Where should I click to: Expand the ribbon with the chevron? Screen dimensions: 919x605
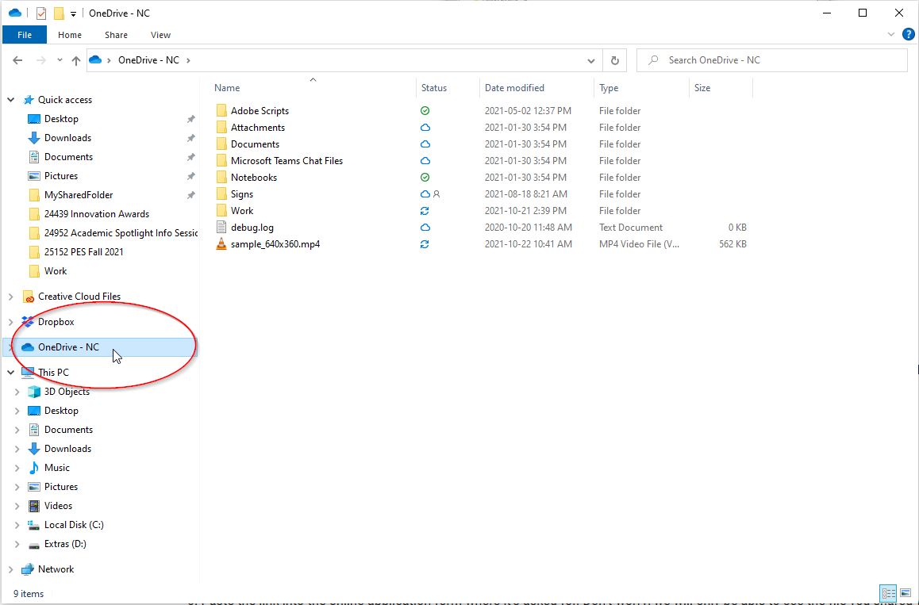coord(891,35)
